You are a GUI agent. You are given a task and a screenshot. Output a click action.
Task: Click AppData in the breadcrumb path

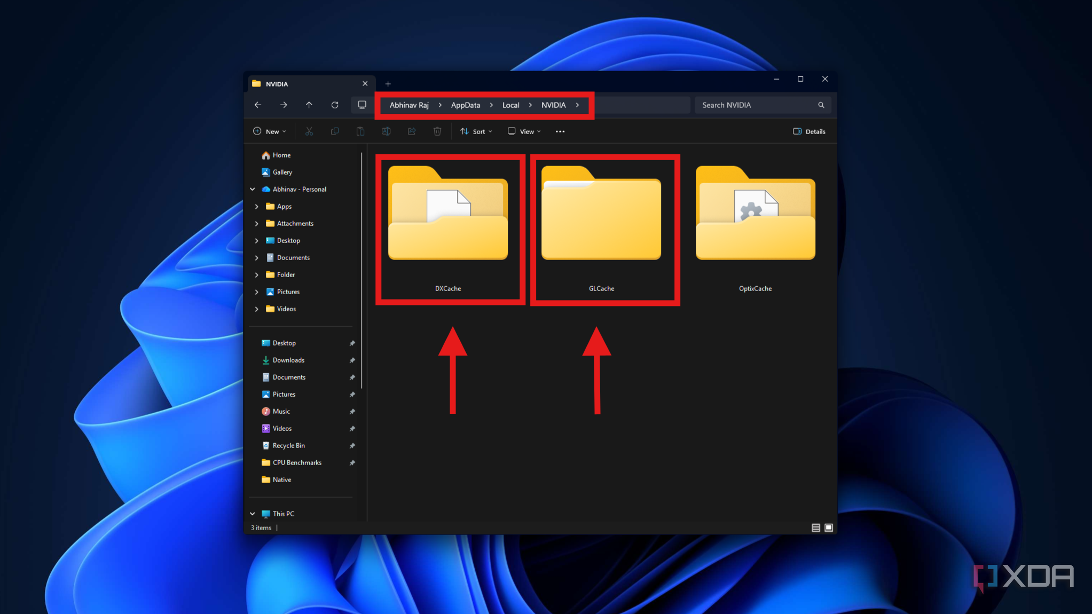pos(466,105)
